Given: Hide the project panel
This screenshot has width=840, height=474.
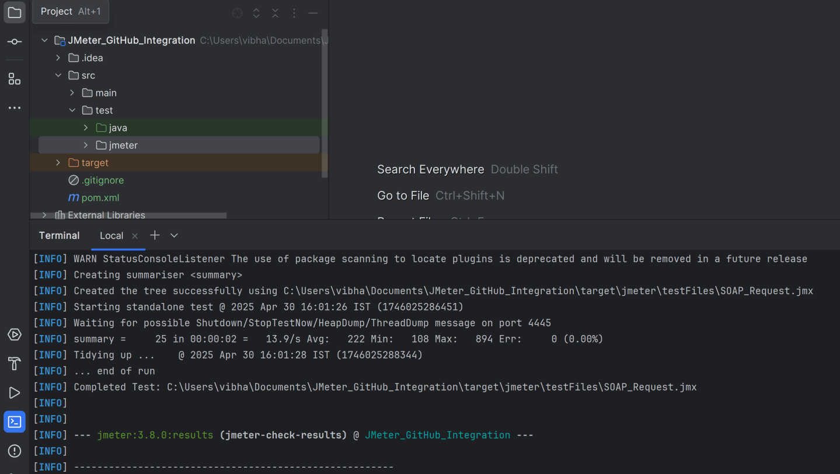Looking at the screenshot, I should point(313,13).
